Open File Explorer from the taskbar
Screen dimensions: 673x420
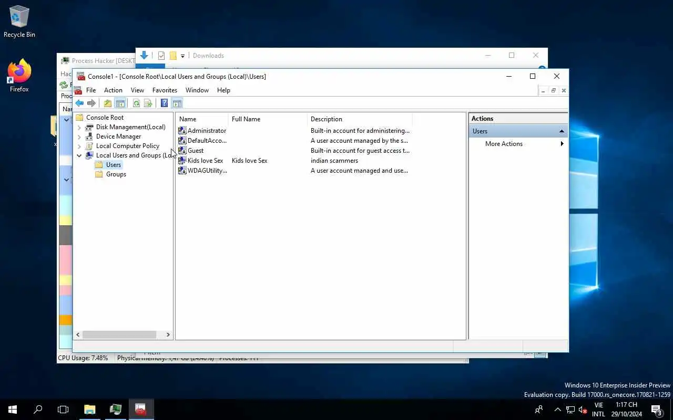click(89, 409)
